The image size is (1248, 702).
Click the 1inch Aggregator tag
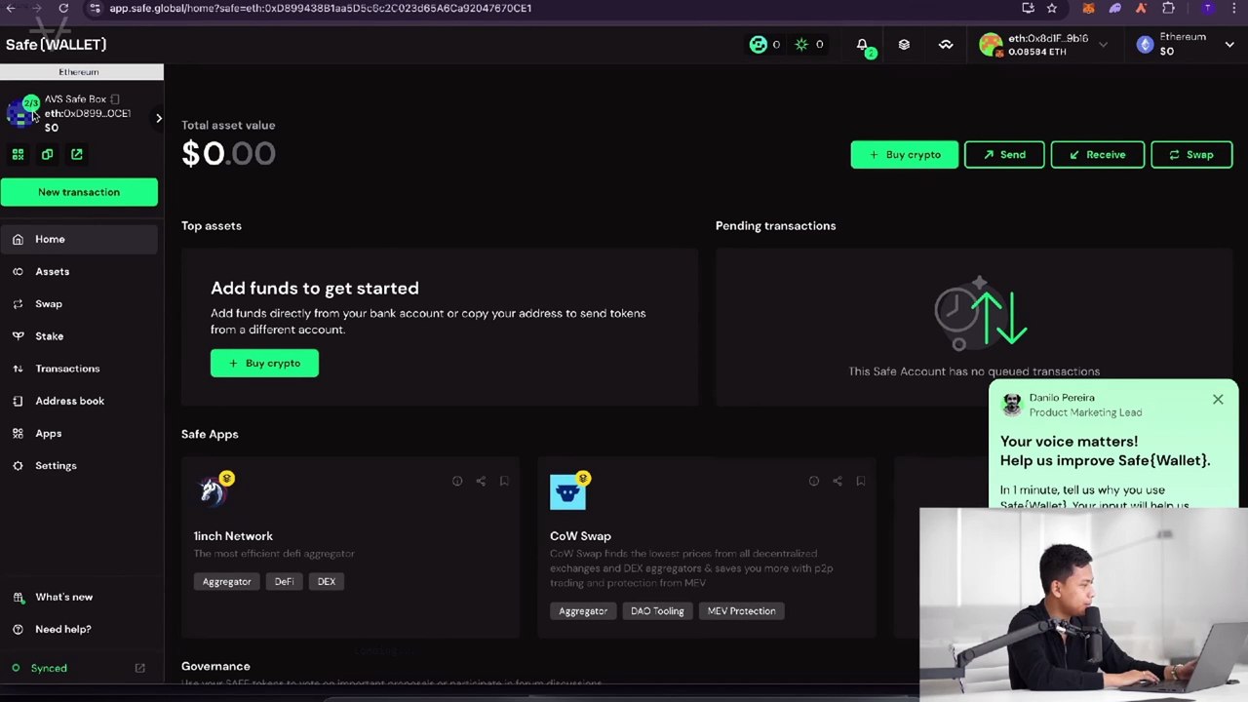tap(226, 582)
